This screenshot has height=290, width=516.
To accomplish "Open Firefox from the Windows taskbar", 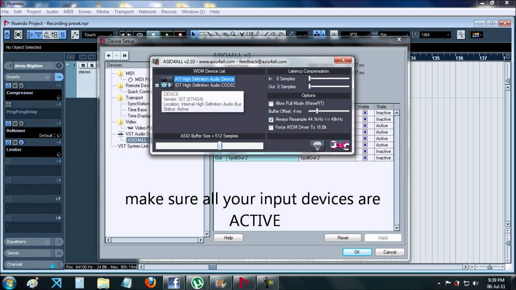I will click(150, 283).
